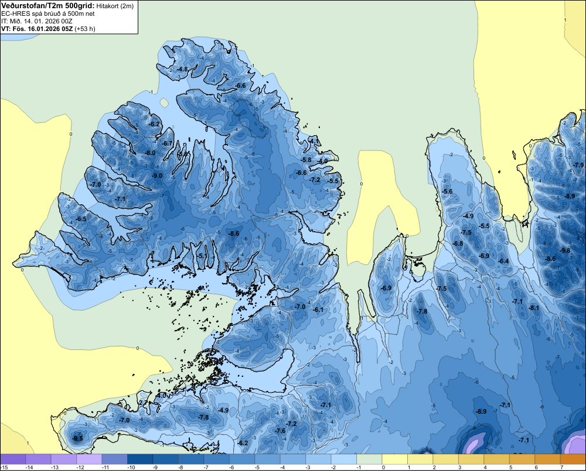Viewport: 586px width, 471px height.
Task: Click the -6 to -5 legend swatch
Action: [242, 459]
